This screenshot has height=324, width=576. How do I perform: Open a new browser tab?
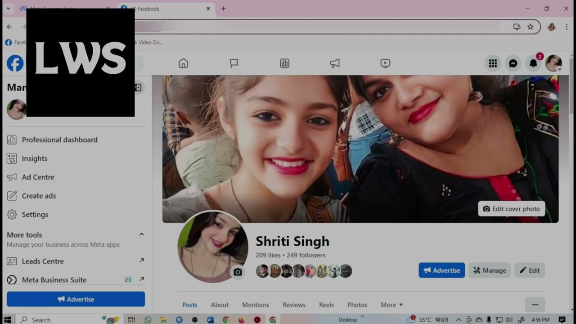click(x=223, y=9)
